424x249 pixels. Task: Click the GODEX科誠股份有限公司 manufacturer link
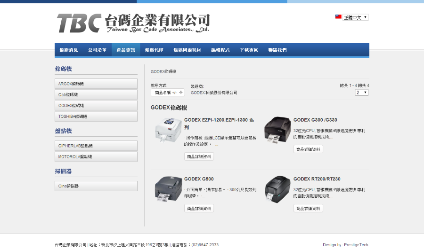pos(214,93)
